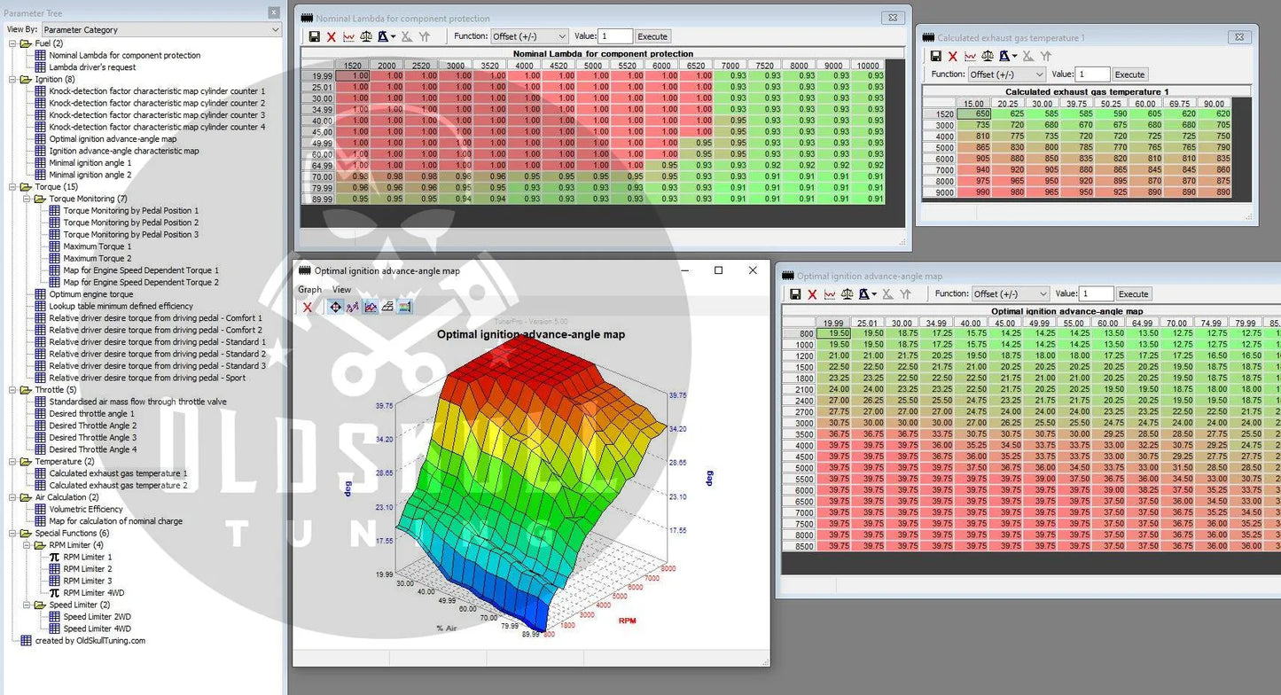Select the crosshair move tool in the graph toolbar
The height and width of the screenshot is (695, 1281).
[335, 308]
